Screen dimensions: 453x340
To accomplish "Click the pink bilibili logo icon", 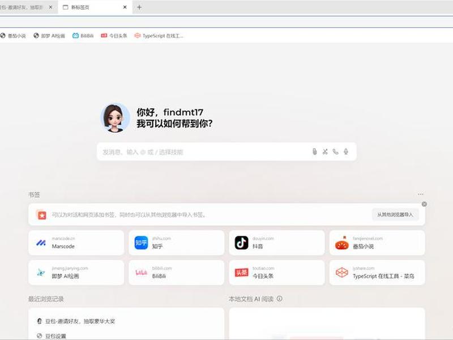I will coord(141,273).
